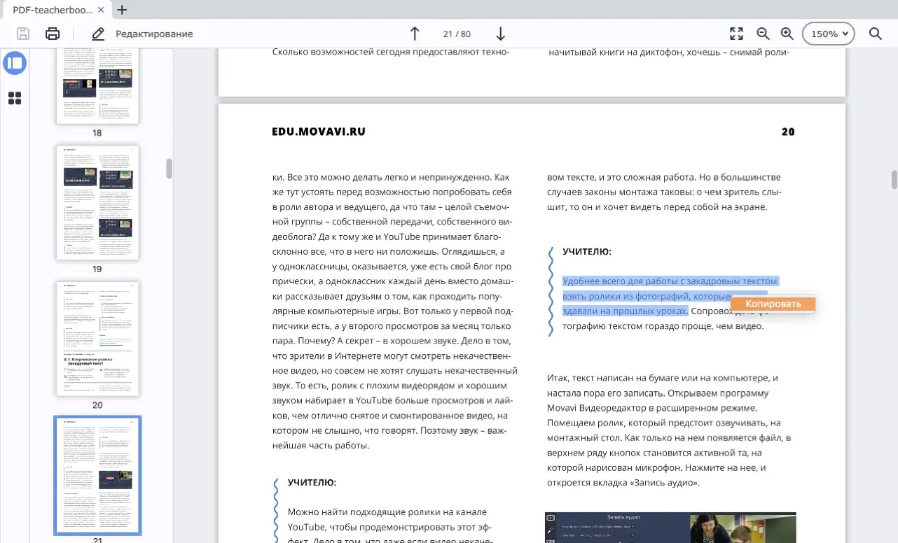The height and width of the screenshot is (543, 898).
Task: Click the print icon
Action: point(53,34)
